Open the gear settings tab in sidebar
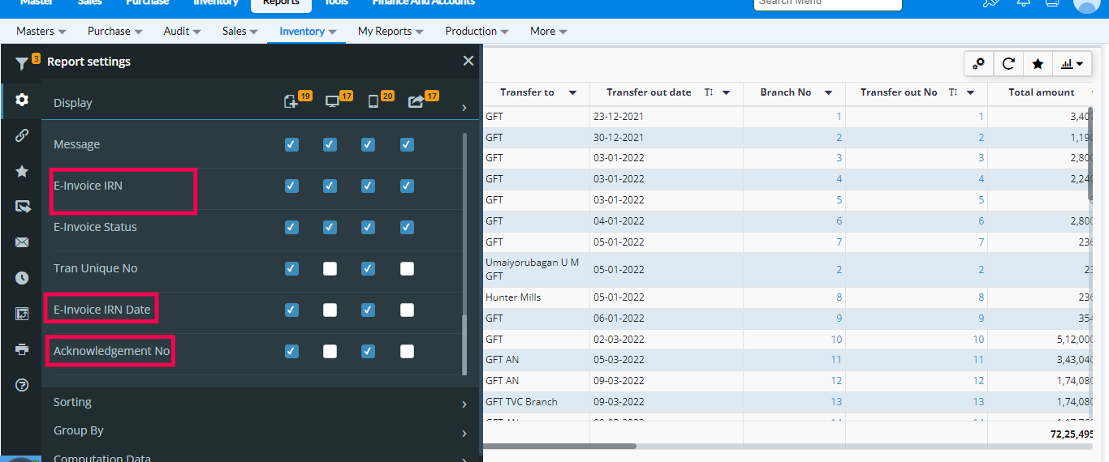 22,100
